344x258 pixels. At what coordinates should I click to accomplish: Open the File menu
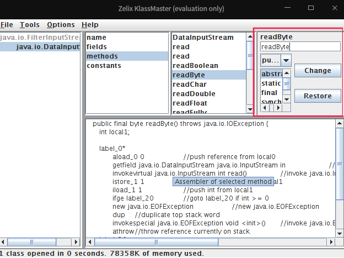[7, 25]
